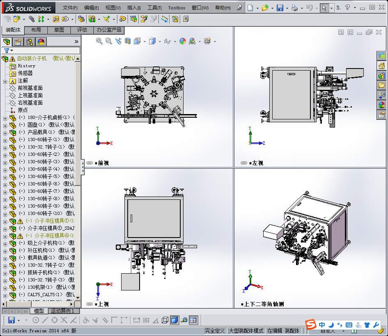Viewport: 388px width, 336px height.
Task: Click the *前视 view label link
Action: 101,163
